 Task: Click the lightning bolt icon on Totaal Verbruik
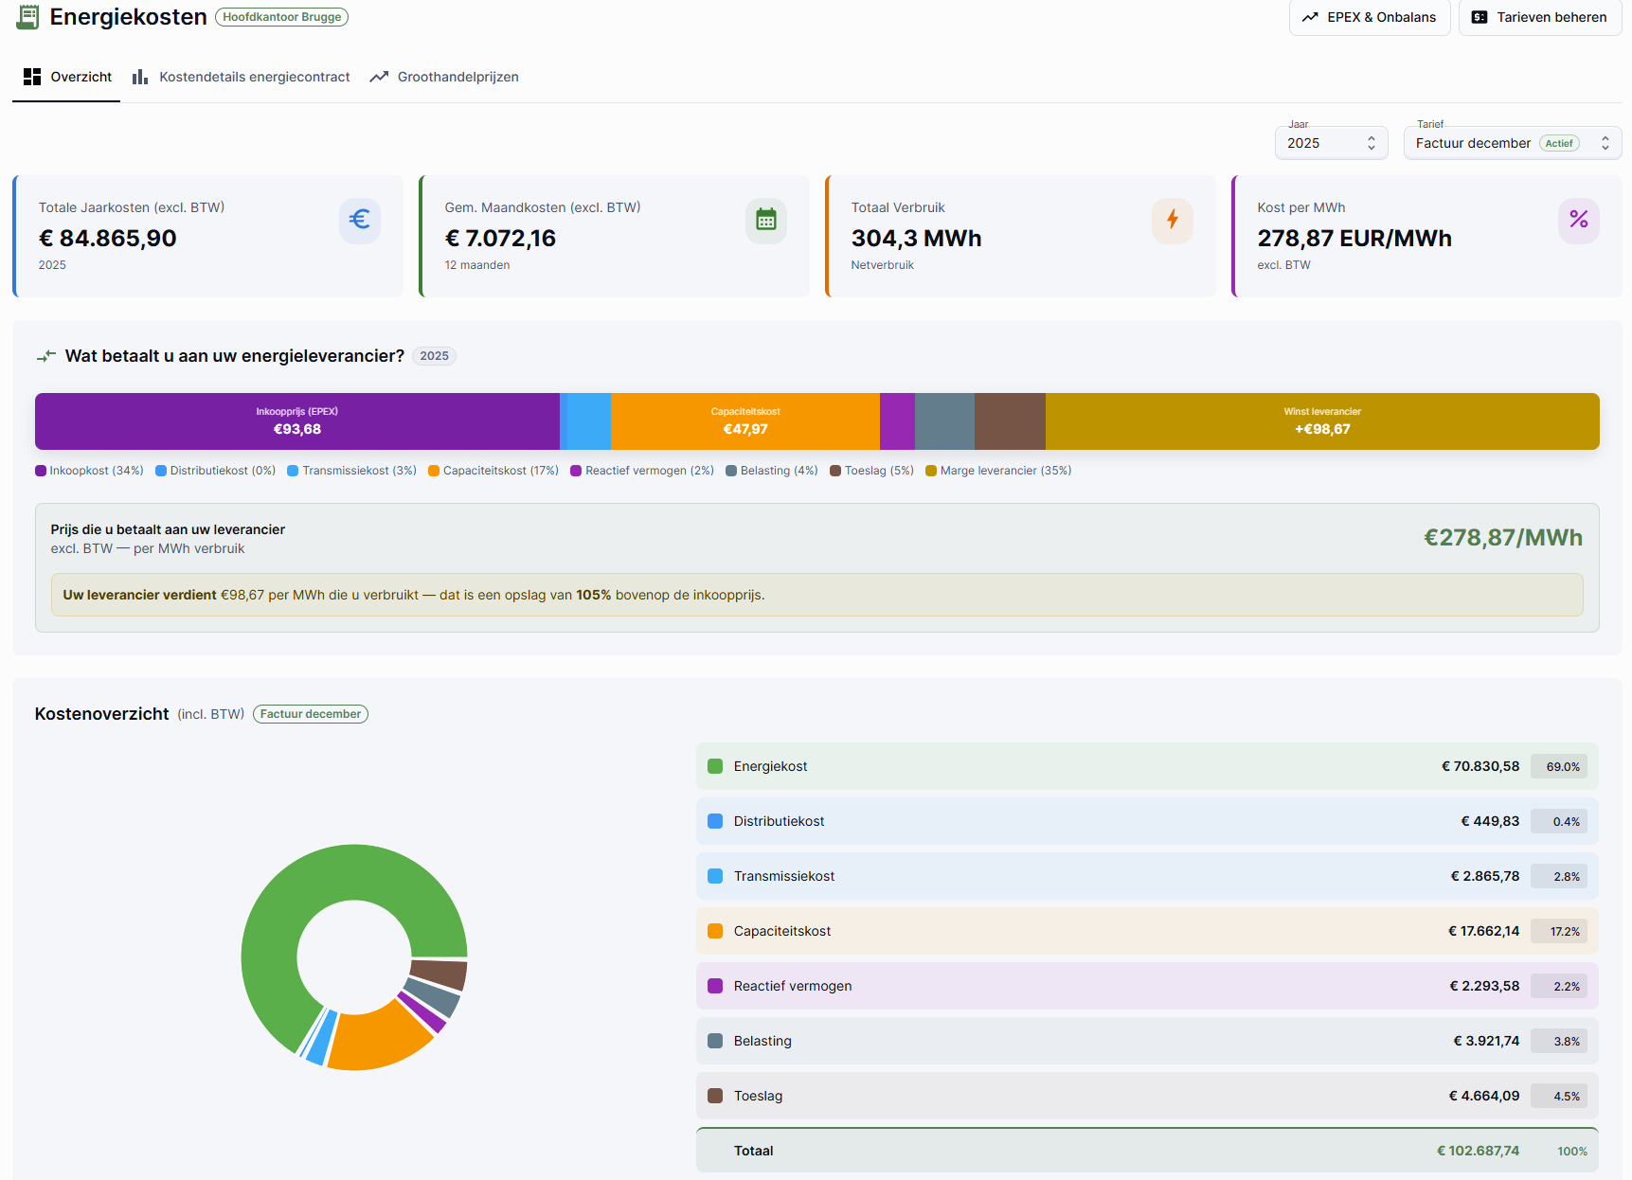(x=1173, y=220)
